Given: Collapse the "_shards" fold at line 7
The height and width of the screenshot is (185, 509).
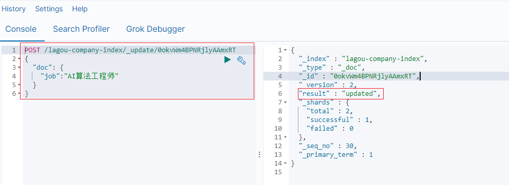Looking at the screenshot, I should point(285,102).
